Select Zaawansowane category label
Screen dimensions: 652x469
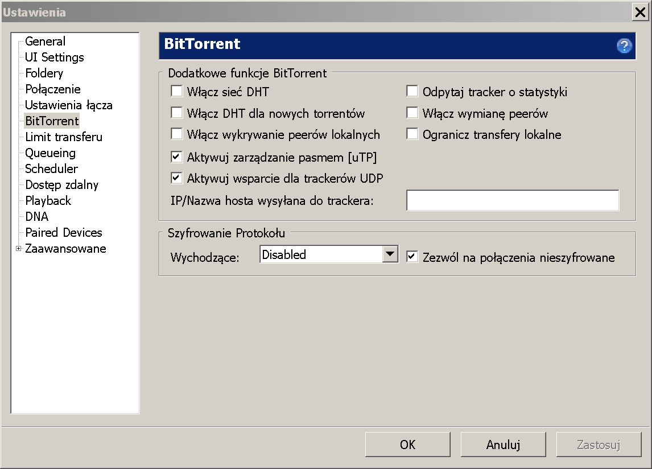[x=65, y=248]
